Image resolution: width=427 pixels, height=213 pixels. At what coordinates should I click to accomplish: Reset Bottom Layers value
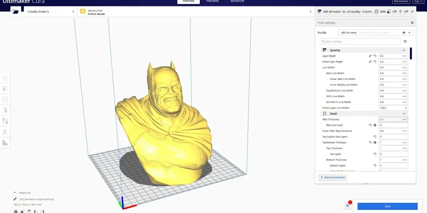(375, 165)
